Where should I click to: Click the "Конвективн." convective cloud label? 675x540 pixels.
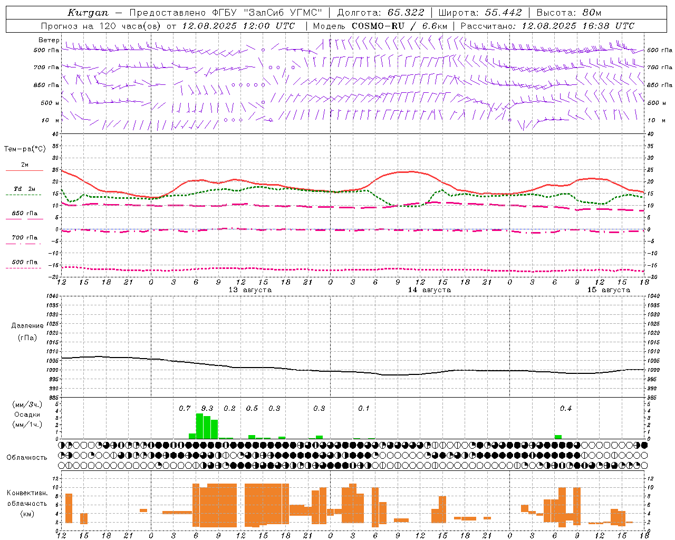[27, 493]
